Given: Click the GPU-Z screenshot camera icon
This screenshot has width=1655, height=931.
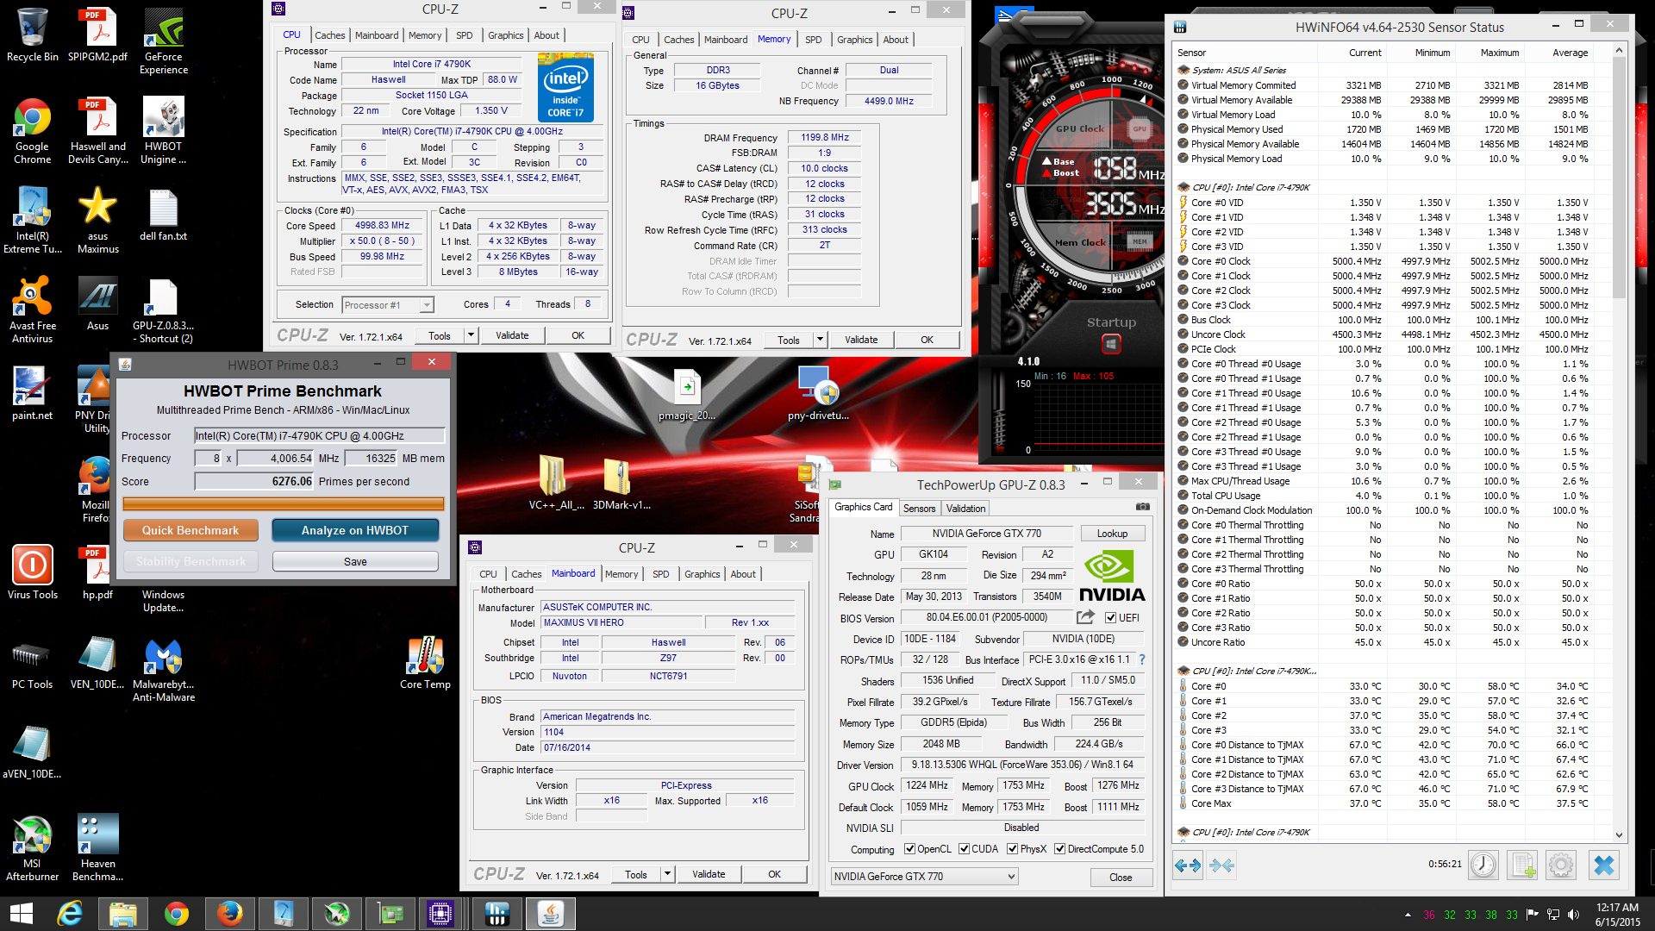Looking at the screenshot, I should pyautogui.click(x=1142, y=507).
